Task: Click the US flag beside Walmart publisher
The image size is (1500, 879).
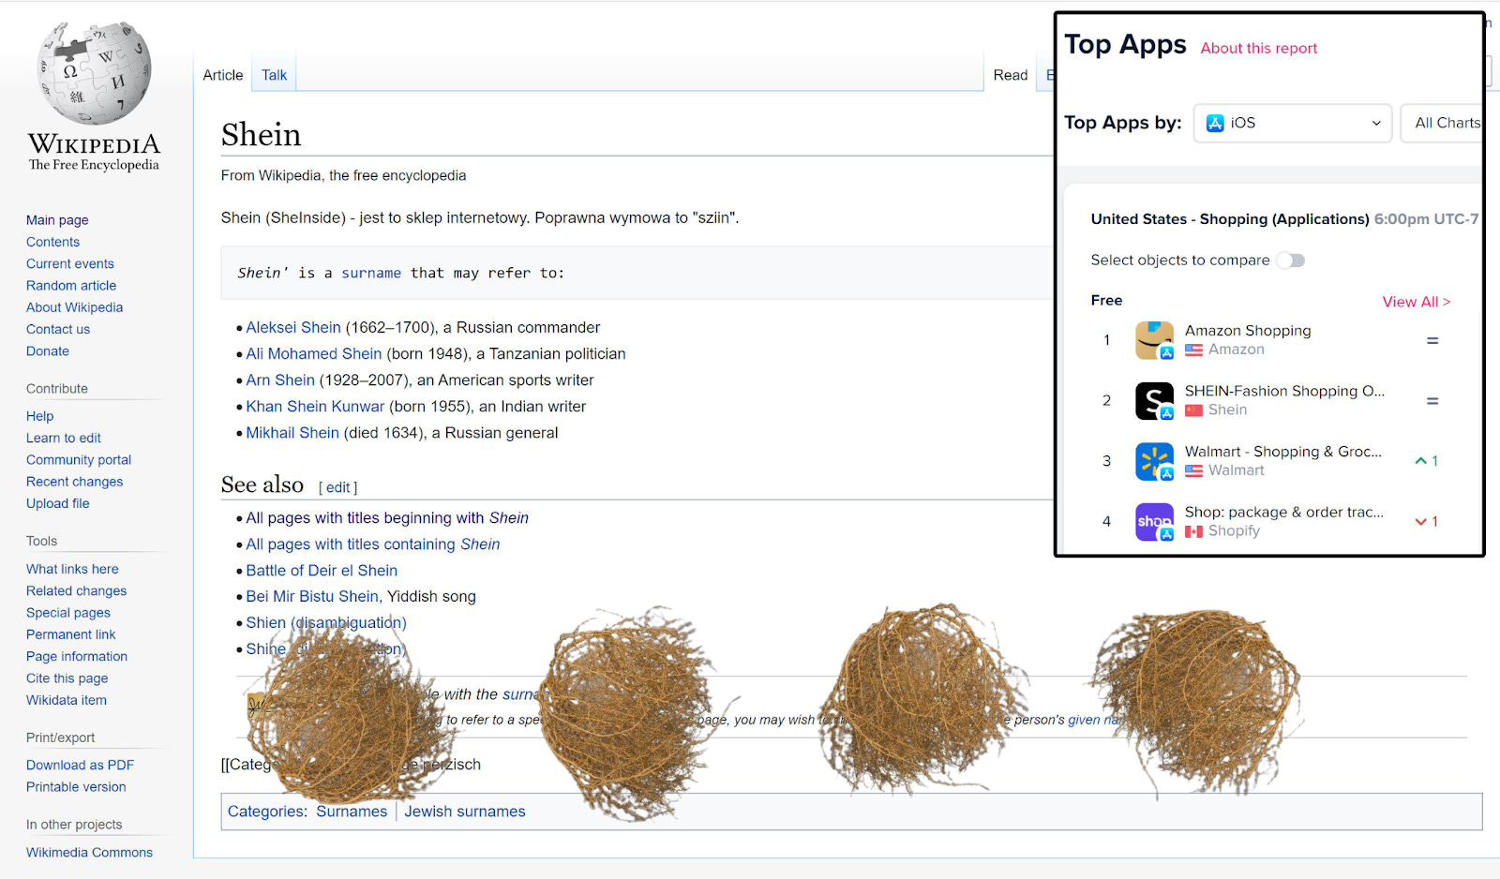Action: click(1193, 470)
